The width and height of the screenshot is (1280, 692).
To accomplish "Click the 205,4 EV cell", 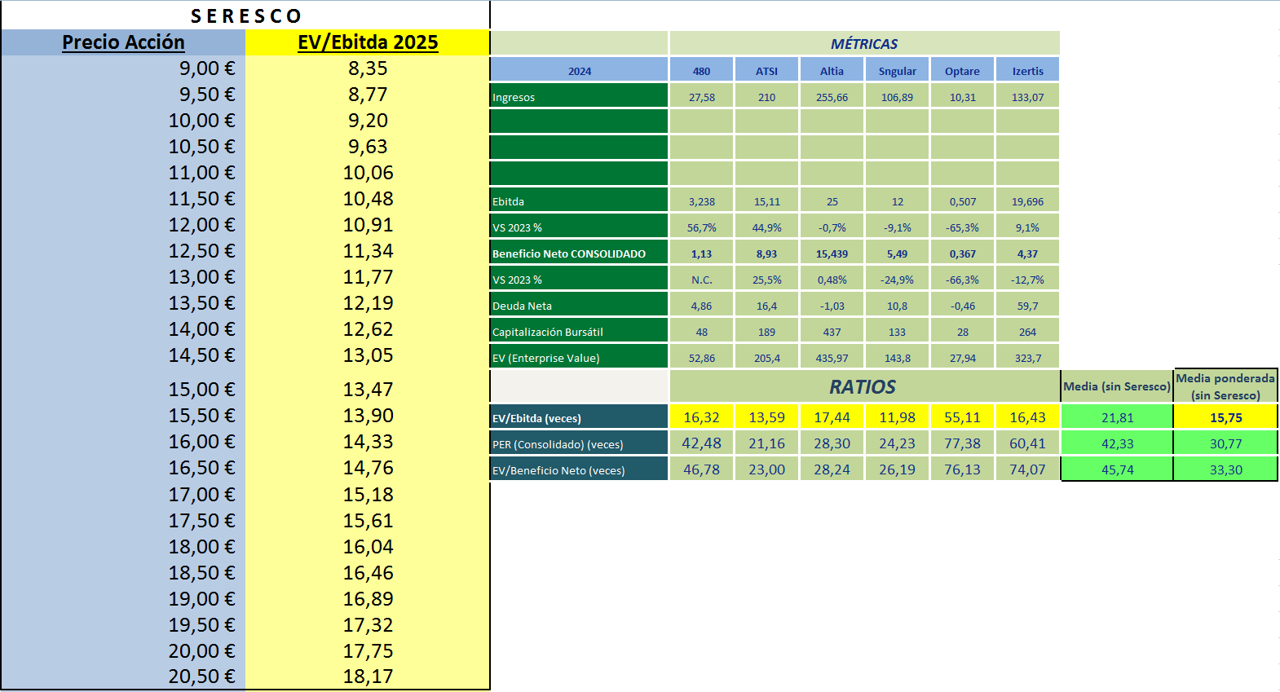I will tap(766, 358).
